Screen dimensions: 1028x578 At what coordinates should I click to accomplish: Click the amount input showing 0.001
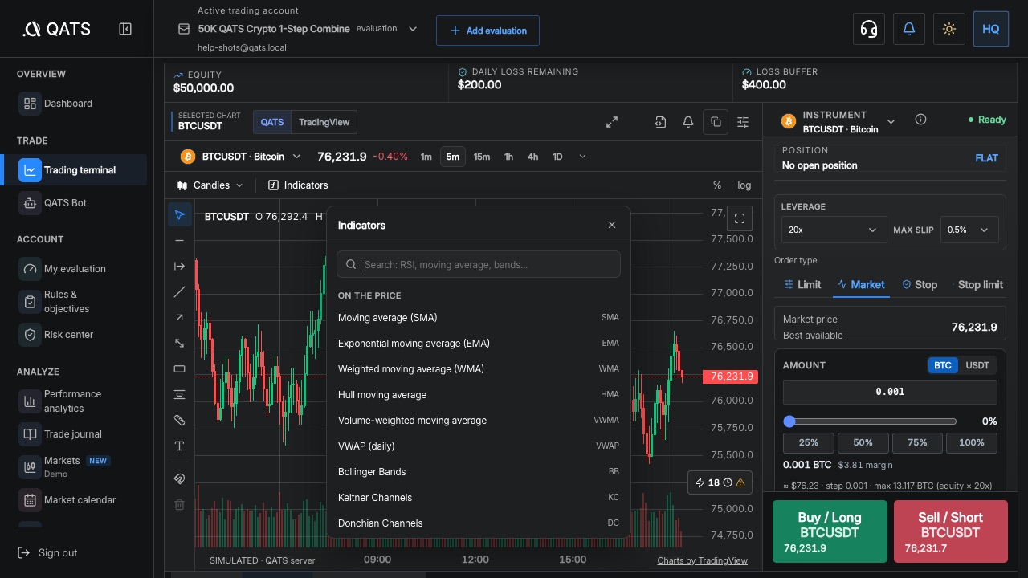click(x=890, y=392)
